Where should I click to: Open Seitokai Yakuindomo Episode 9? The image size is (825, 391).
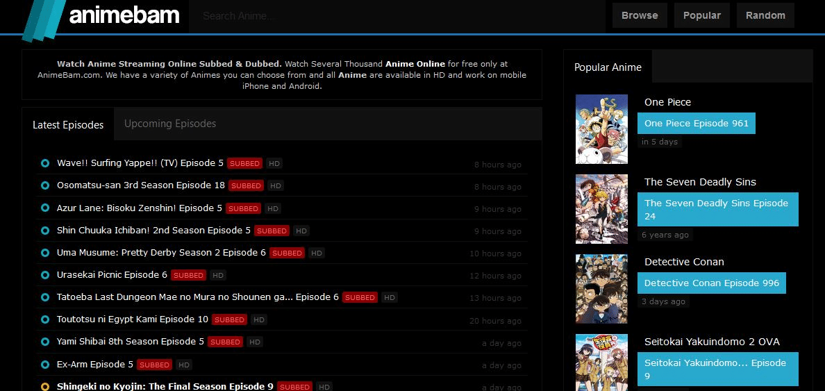tap(717, 369)
